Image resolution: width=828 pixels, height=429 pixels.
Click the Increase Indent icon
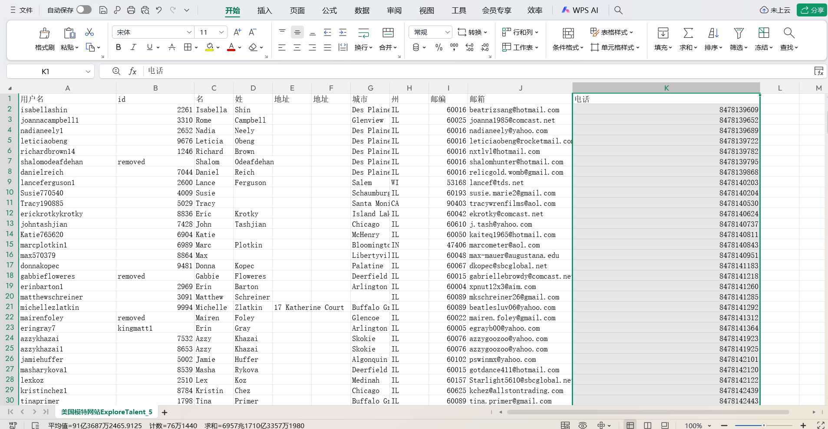pos(343,32)
